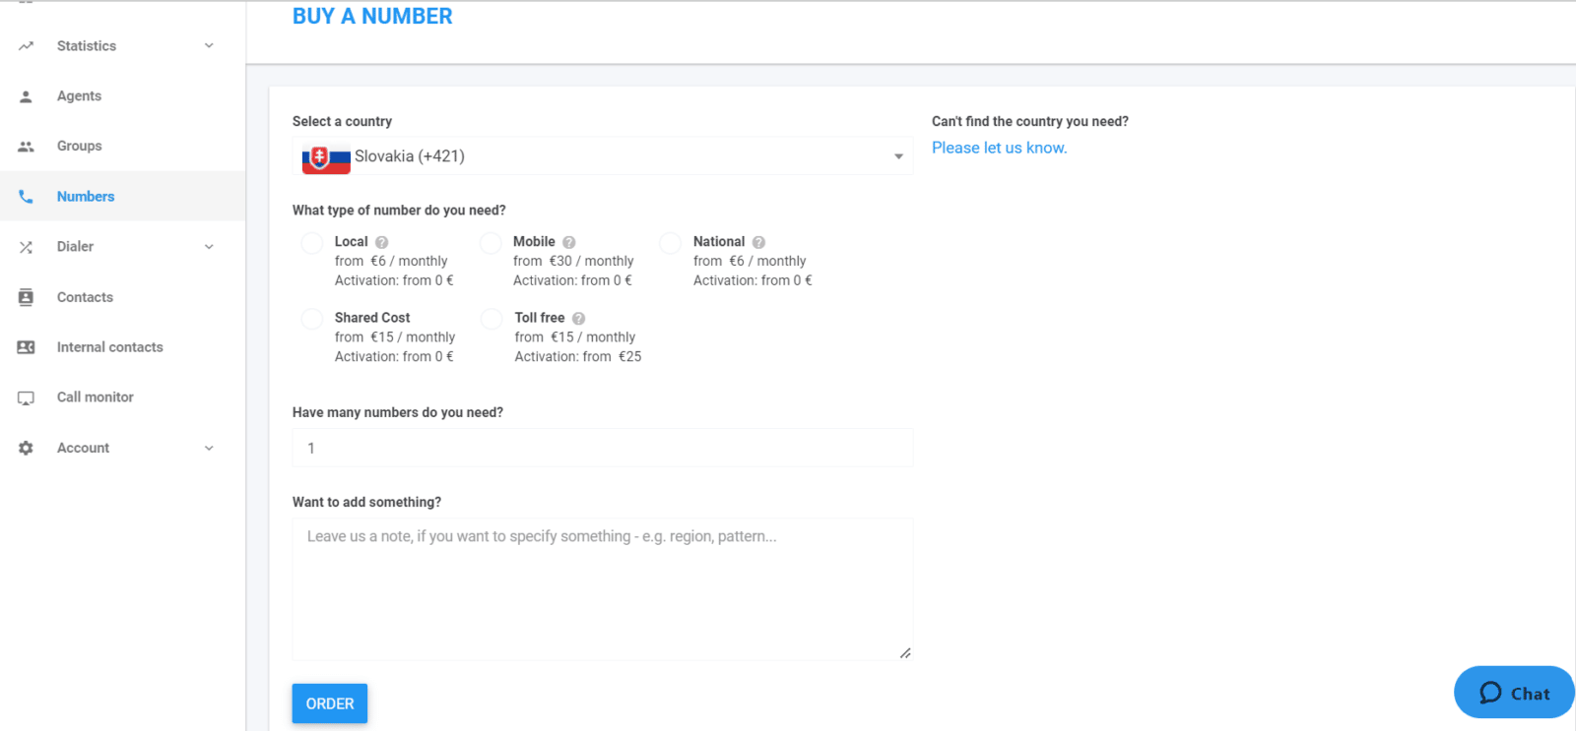The width and height of the screenshot is (1576, 731).
Task: Click the Agents person icon
Action: click(x=25, y=95)
